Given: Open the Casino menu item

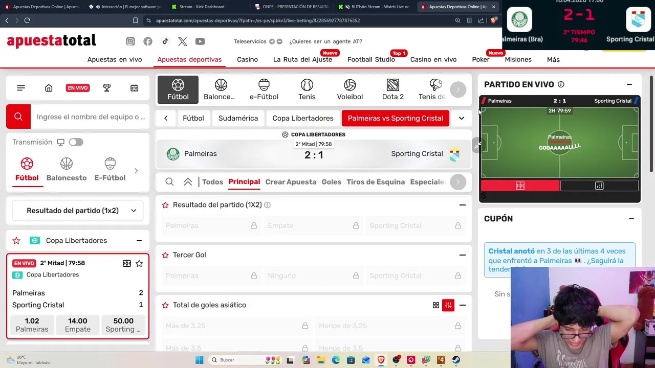Looking at the screenshot, I should tap(247, 59).
